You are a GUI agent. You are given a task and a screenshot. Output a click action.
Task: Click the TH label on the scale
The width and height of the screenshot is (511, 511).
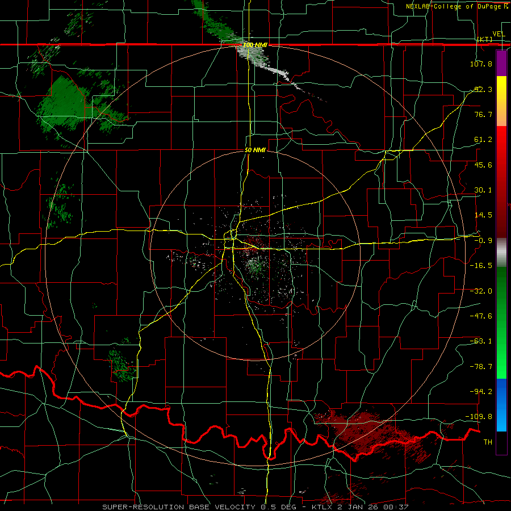coord(488,442)
